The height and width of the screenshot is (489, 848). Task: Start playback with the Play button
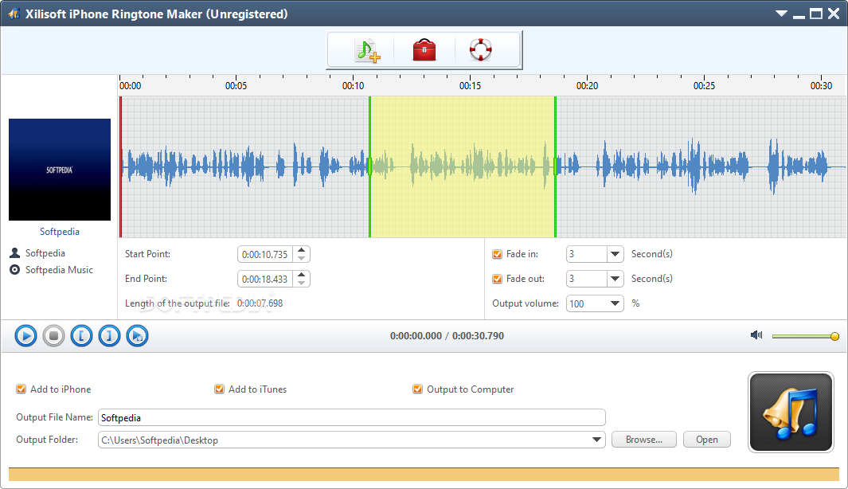25,336
